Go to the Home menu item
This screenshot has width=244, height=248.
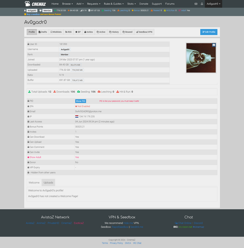coord(55,4)
